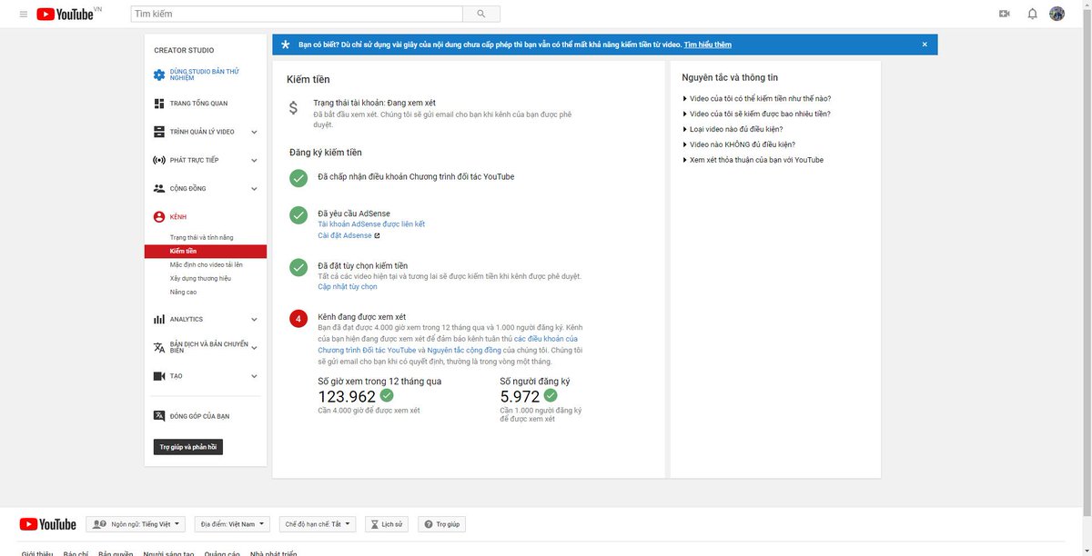Click the partner program terms checkmark
1092x556 pixels.
(298, 177)
